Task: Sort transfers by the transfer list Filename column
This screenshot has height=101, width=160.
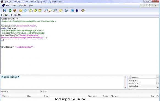Action: coord(115,96)
